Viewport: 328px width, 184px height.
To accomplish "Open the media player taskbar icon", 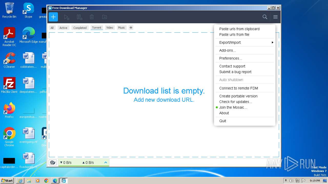I will point(38,181).
